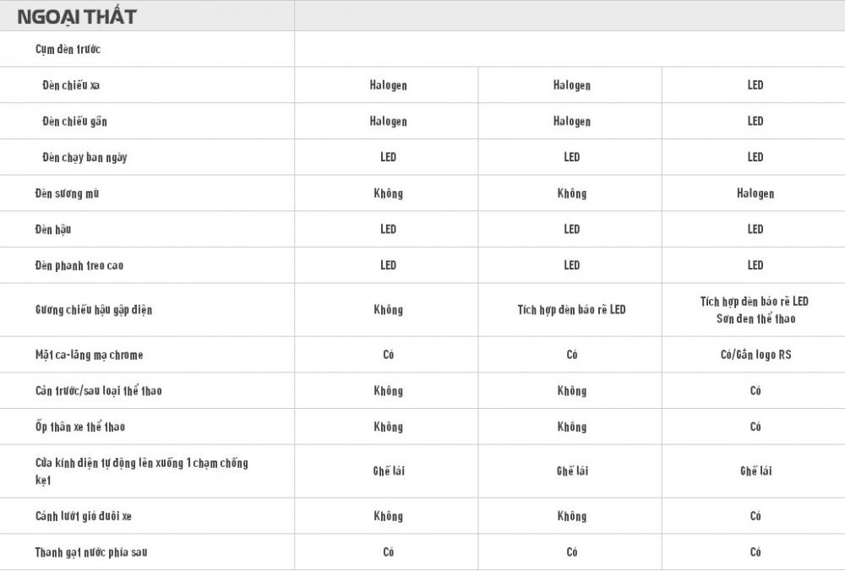Select the Cụm đèn trước row label
845x571 pixels.
(x=68, y=50)
